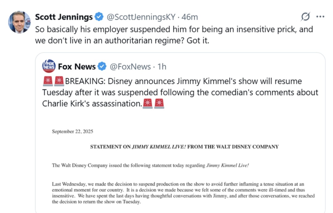Click Scott Jennings' profile avatar

pos(19,22)
